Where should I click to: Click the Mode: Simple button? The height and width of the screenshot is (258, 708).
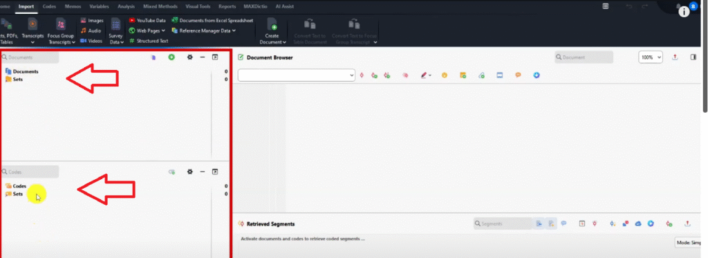tap(688, 243)
